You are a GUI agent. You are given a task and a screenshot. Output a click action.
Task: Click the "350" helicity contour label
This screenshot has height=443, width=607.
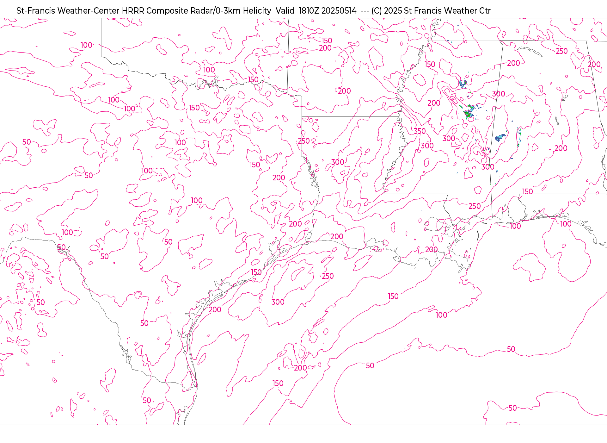click(x=420, y=131)
